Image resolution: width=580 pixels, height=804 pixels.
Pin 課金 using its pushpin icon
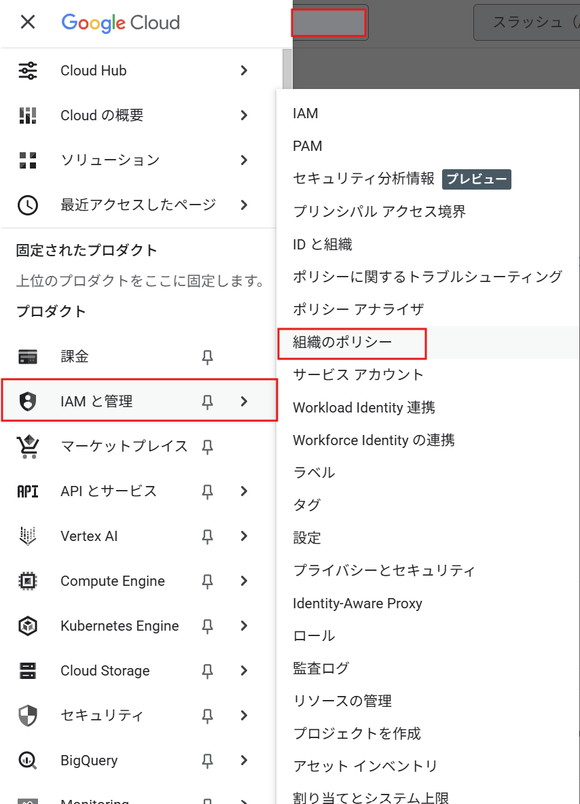(207, 356)
